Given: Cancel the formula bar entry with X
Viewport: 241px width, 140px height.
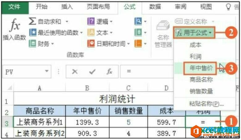Looking at the screenshot, I should coord(75,72).
